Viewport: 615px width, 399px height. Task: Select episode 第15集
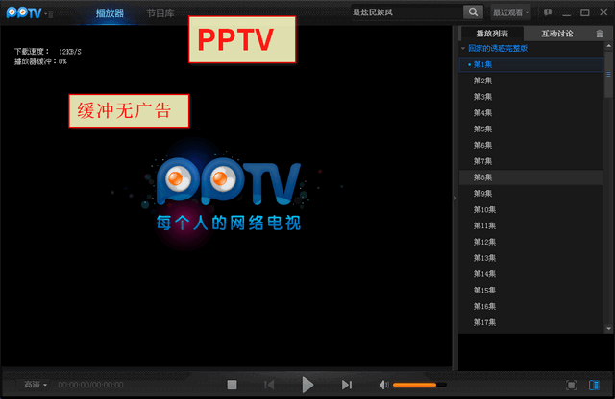tap(531, 290)
